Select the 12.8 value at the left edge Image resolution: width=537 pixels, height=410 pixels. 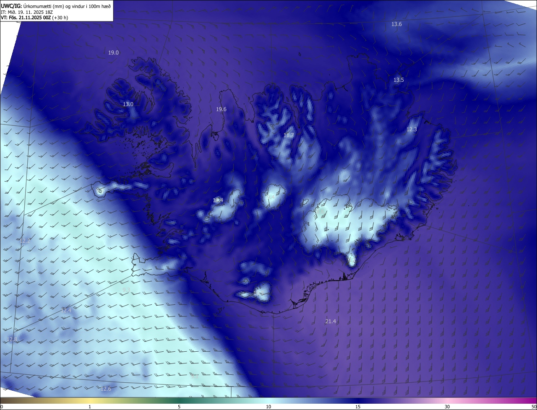(13, 339)
